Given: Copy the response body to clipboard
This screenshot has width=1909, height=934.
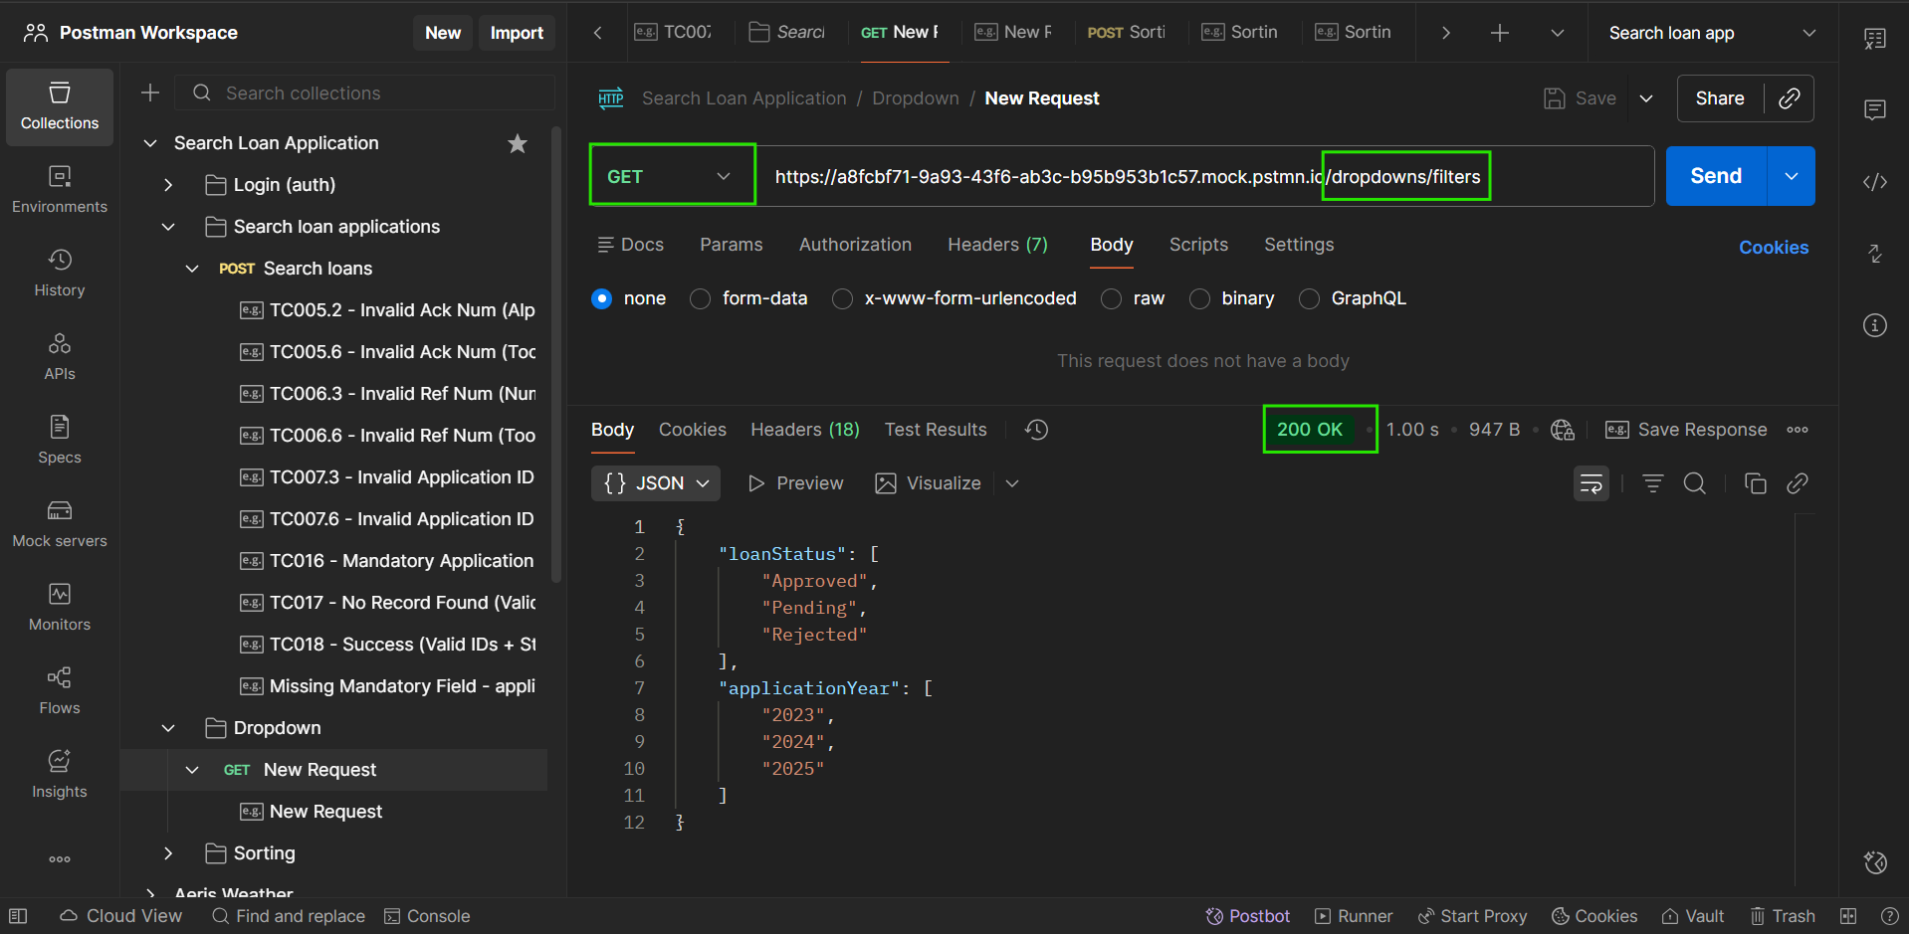Looking at the screenshot, I should [1756, 483].
